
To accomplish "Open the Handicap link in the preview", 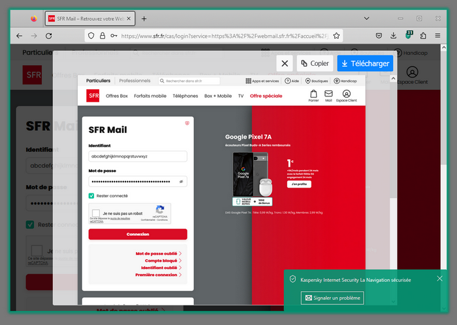I will 345,81.
